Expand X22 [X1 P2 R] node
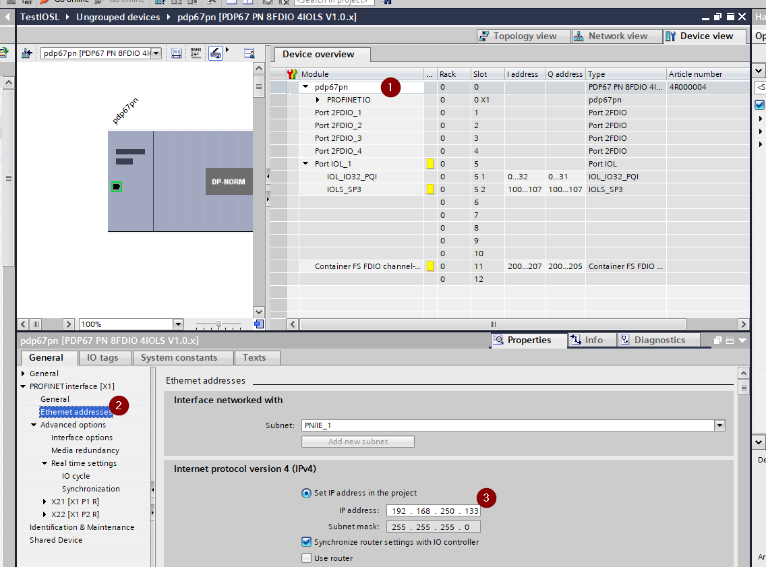The image size is (766, 567). pyautogui.click(x=45, y=514)
